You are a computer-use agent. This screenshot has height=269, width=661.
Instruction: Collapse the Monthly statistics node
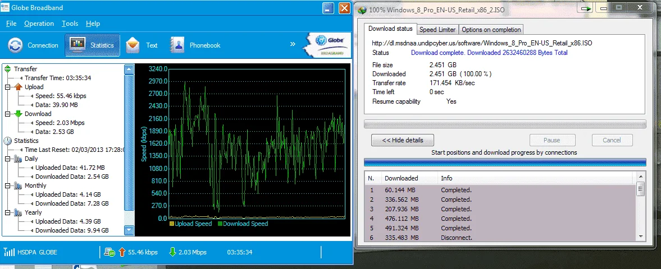click(x=8, y=185)
